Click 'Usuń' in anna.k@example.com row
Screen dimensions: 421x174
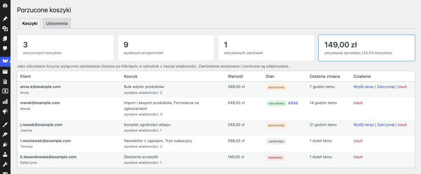pos(402,87)
